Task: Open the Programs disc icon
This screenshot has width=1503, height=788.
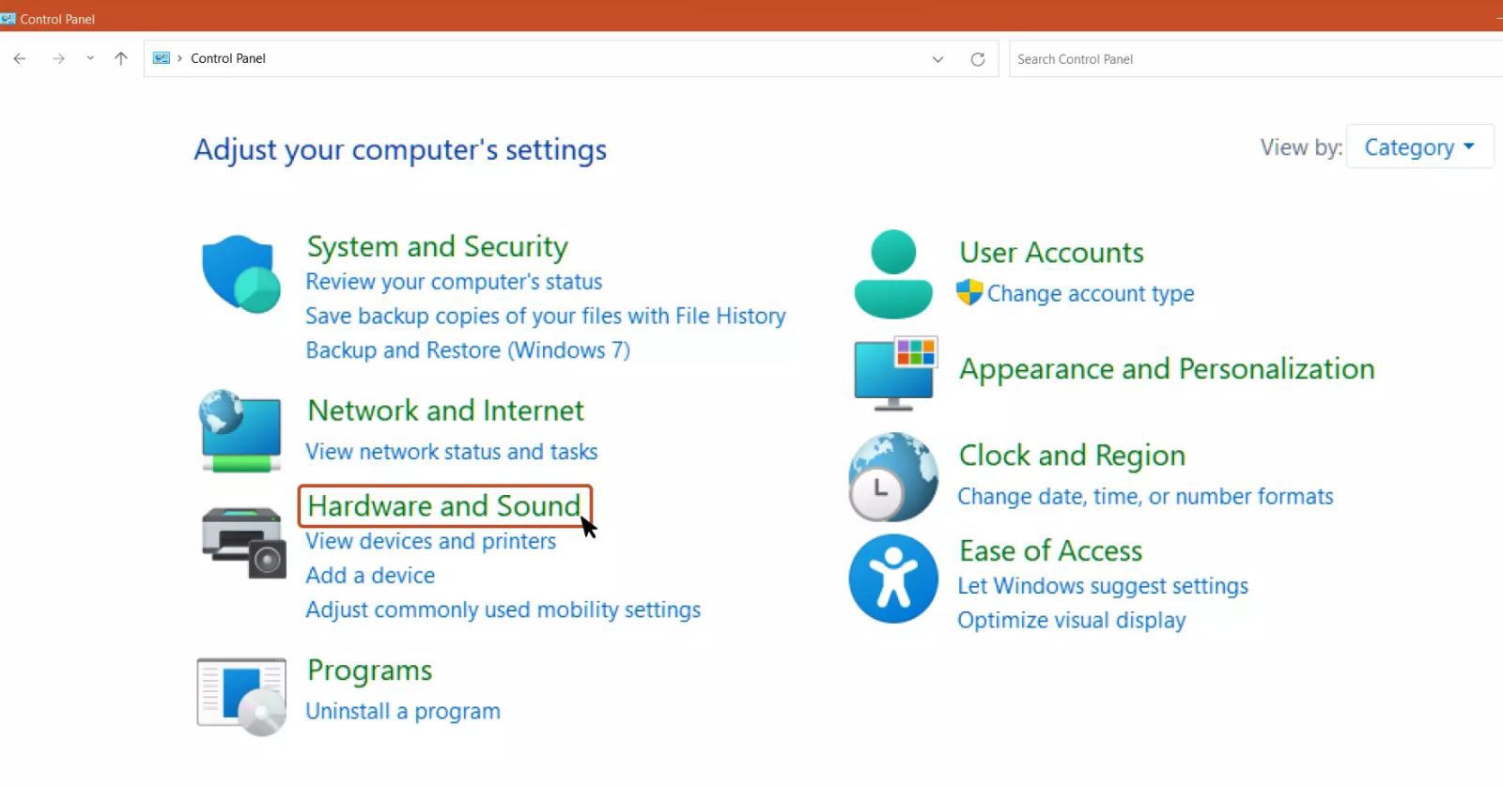Action: click(x=241, y=696)
